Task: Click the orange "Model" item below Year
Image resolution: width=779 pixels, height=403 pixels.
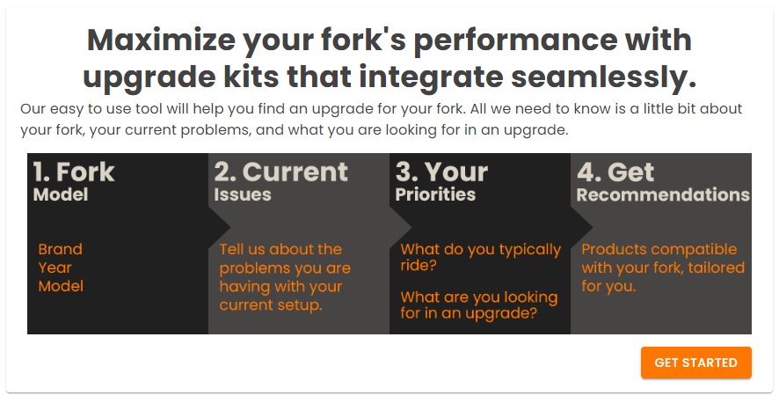Action: 61,286
